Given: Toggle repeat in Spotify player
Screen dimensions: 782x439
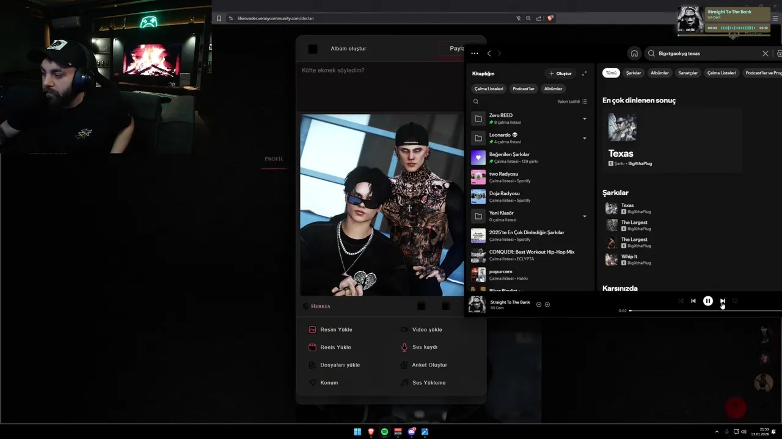Looking at the screenshot, I should 735,301.
